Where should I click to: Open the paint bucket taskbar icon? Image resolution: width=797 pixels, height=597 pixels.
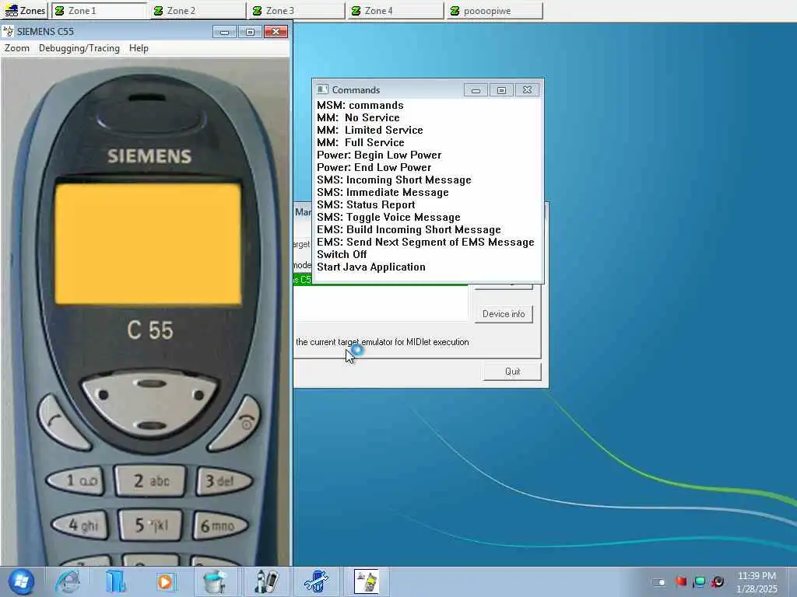tap(215, 581)
